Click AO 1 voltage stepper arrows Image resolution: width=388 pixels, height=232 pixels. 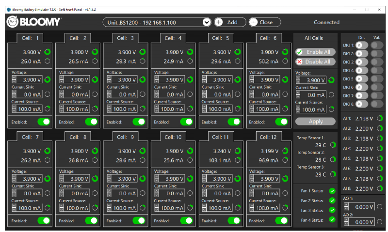pos(346,206)
